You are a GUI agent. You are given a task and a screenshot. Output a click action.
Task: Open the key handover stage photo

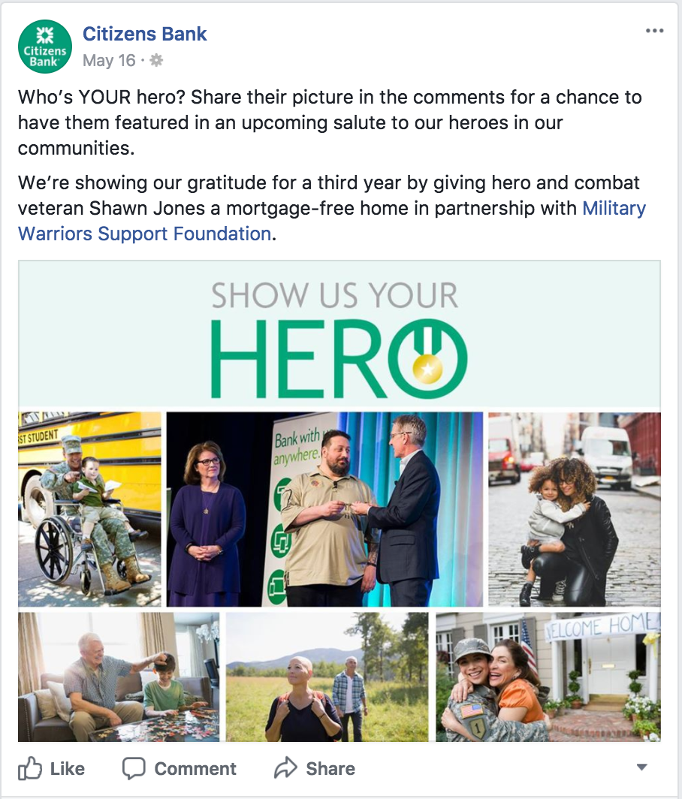324,509
